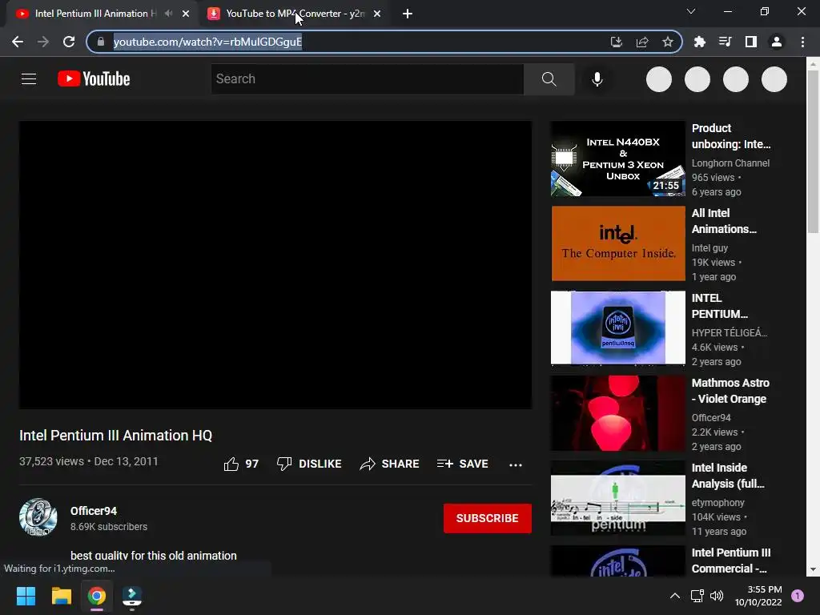Click the page vertical scrollbar thumb
Image resolution: width=820 pixels, height=615 pixels.
point(813,151)
